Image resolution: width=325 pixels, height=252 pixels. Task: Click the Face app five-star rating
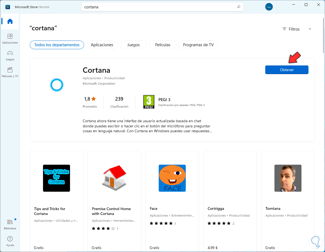click(161, 223)
